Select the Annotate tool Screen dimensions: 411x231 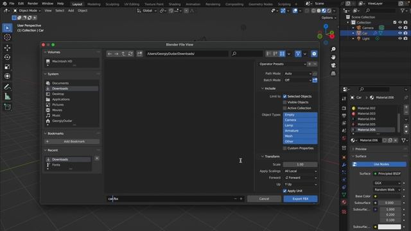point(7,87)
